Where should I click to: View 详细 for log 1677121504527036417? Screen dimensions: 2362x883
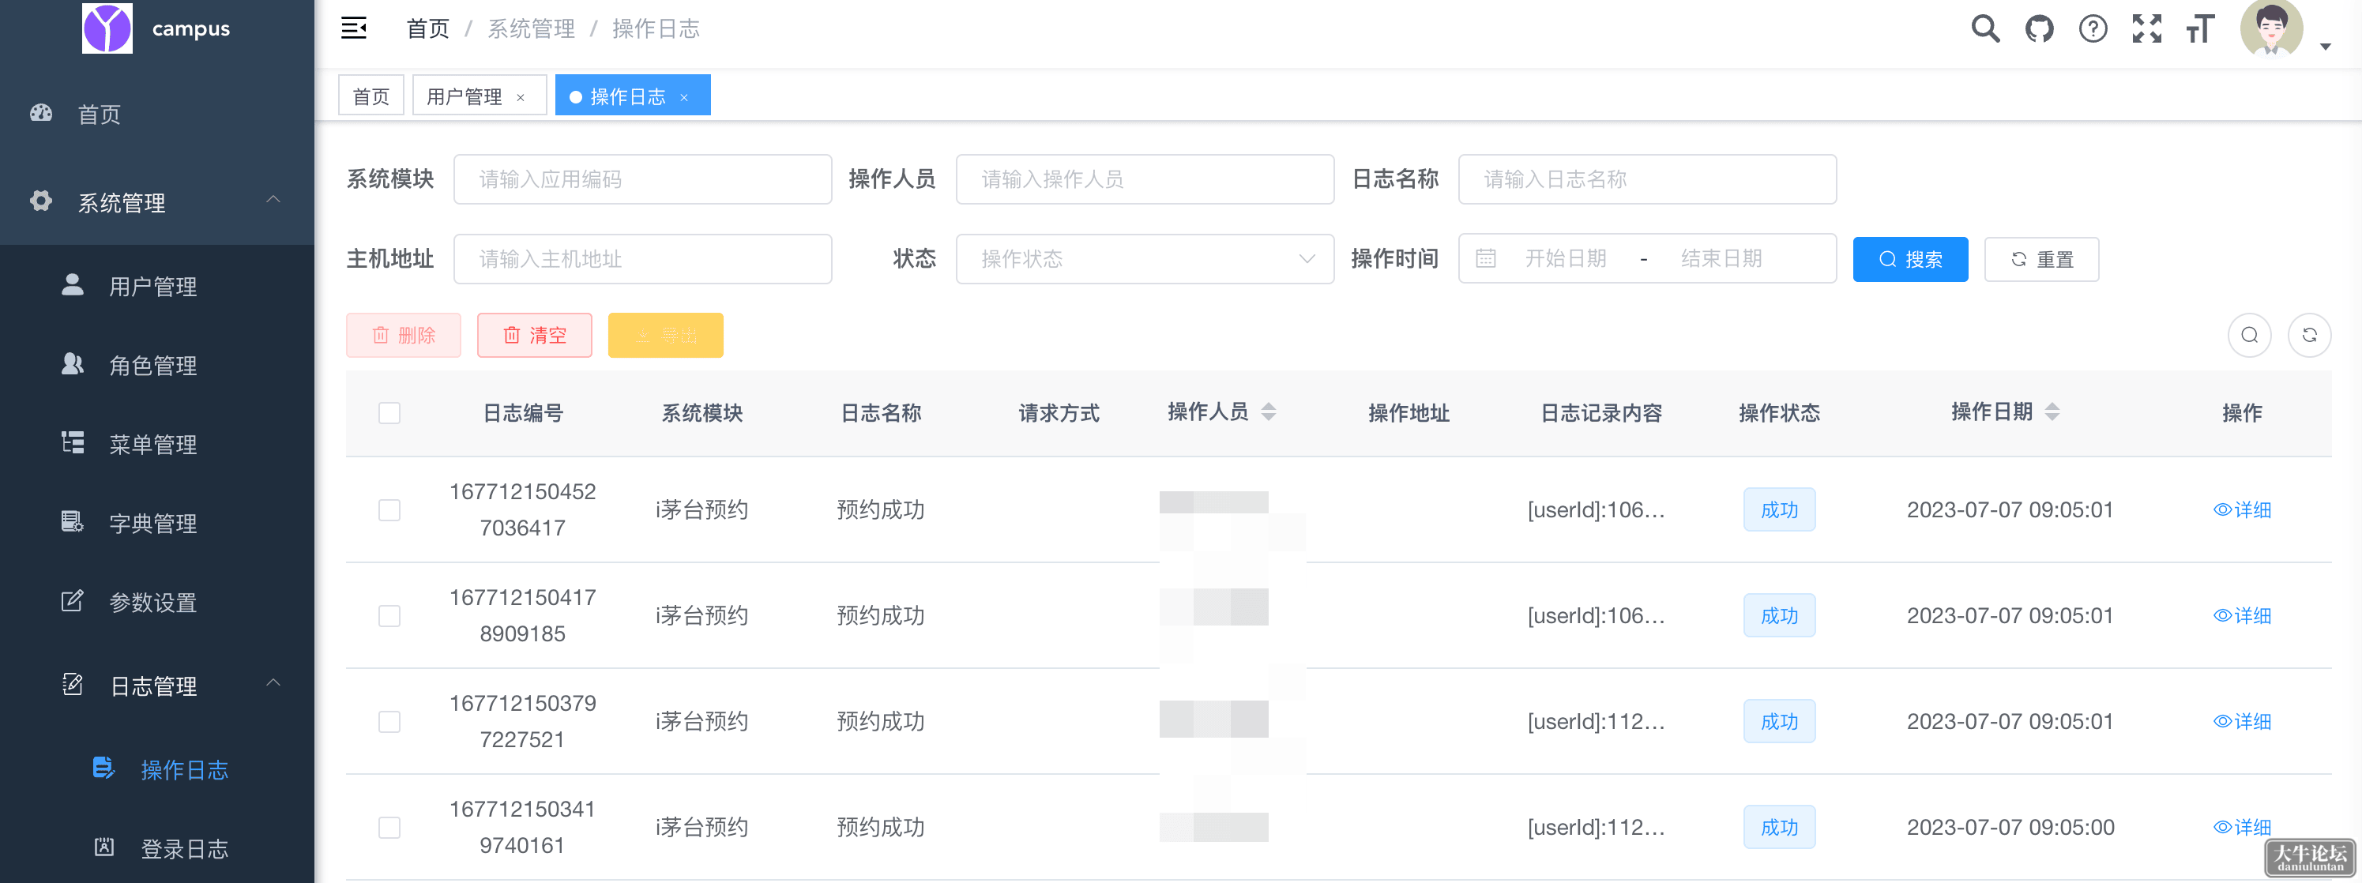[2242, 509]
